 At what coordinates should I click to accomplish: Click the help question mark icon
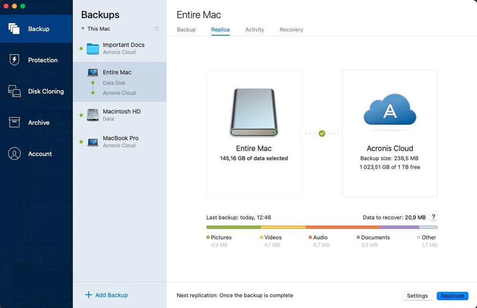pyautogui.click(x=433, y=217)
